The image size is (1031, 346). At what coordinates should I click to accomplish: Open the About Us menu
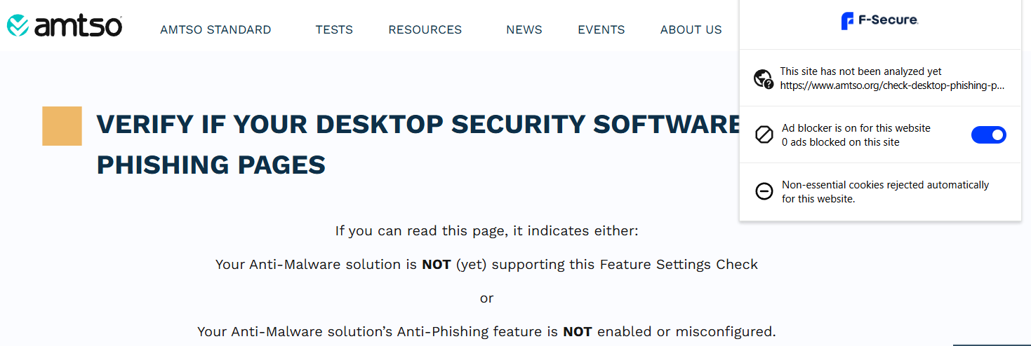691,29
